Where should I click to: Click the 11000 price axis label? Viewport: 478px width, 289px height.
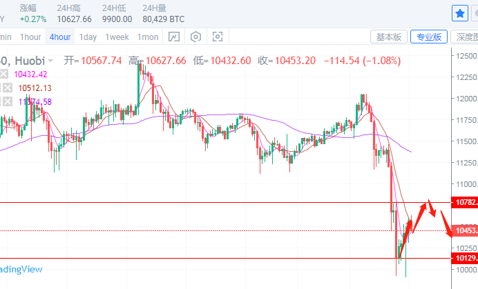click(467, 184)
